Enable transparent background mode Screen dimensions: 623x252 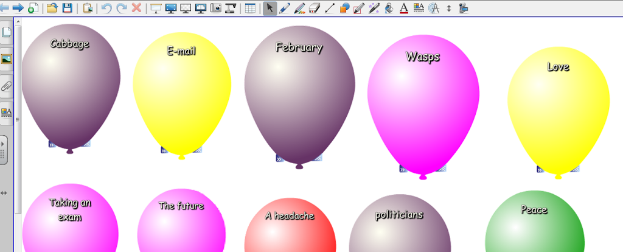click(186, 8)
